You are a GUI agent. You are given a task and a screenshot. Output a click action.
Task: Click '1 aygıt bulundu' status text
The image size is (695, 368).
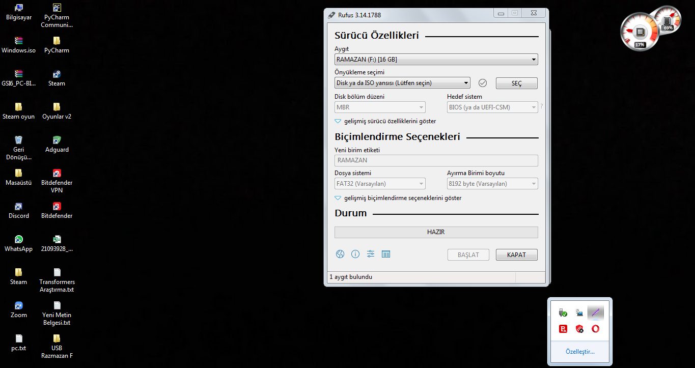click(351, 277)
